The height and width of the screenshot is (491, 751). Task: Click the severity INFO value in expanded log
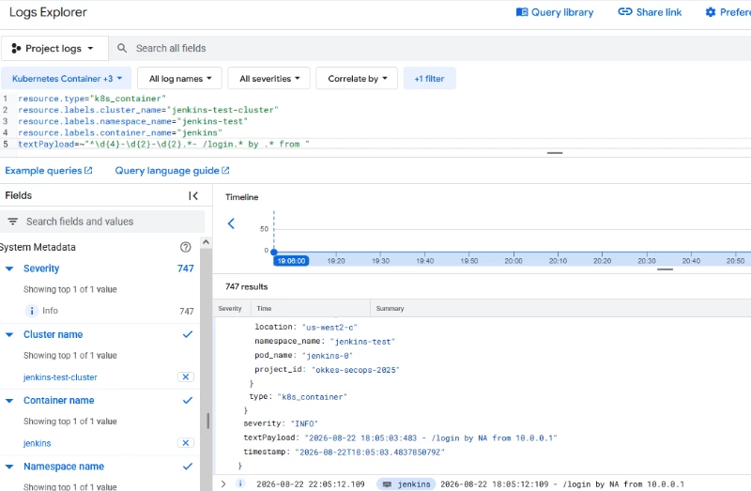point(302,424)
